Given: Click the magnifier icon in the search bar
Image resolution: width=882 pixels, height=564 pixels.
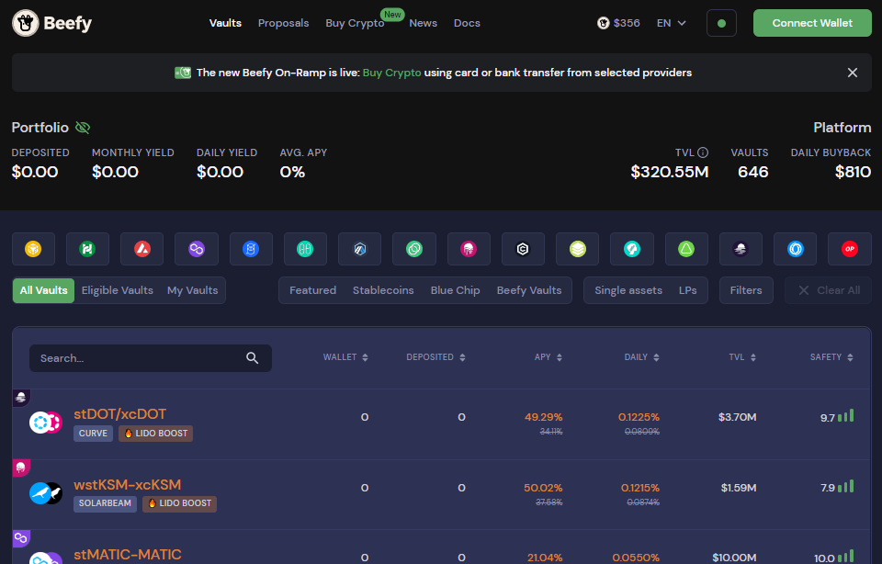Looking at the screenshot, I should click(253, 357).
